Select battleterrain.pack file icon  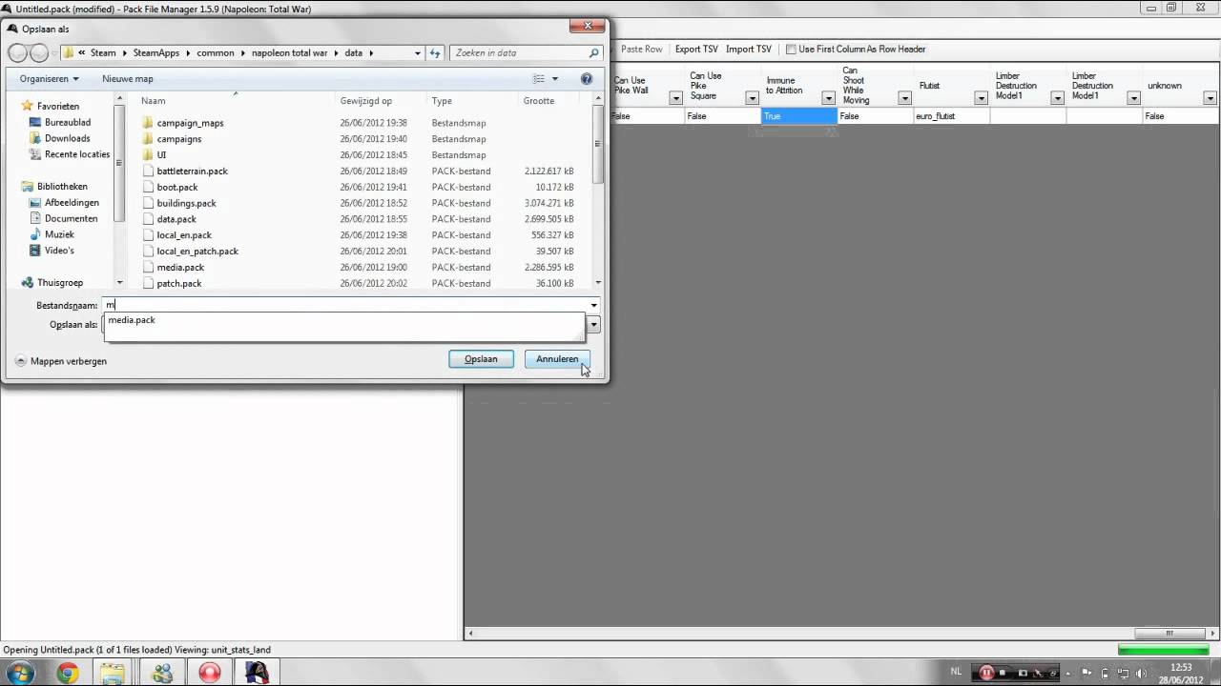click(x=148, y=171)
